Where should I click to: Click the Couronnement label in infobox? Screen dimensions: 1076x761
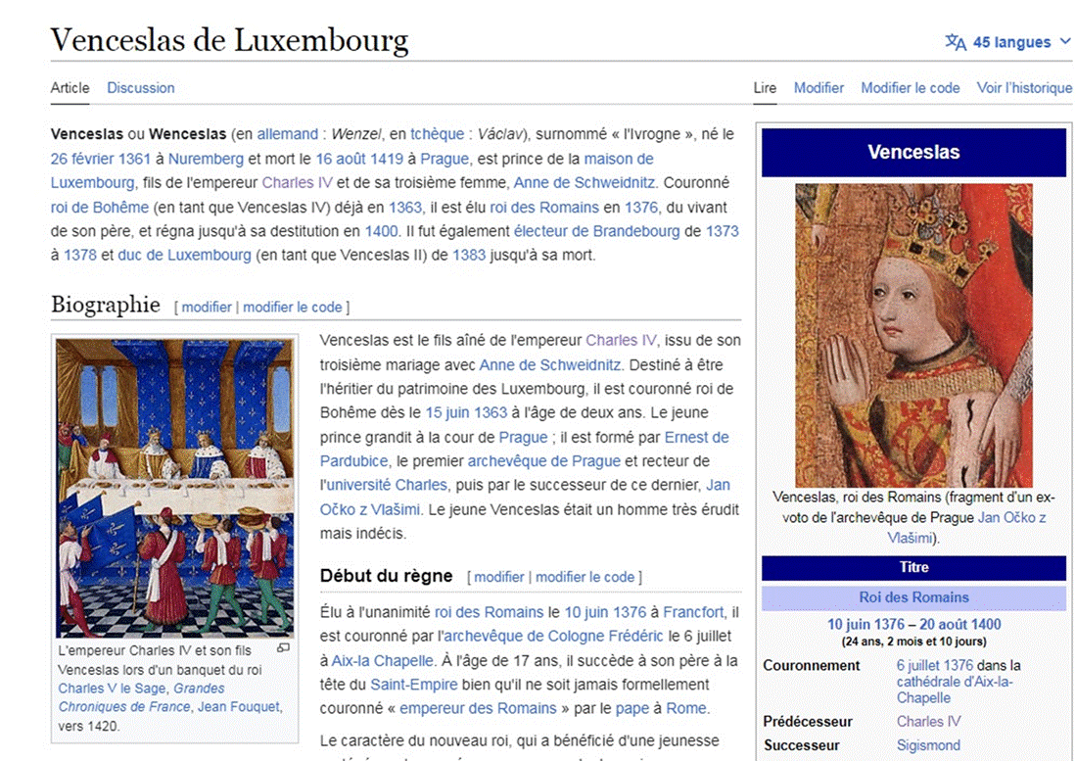point(811,666)
